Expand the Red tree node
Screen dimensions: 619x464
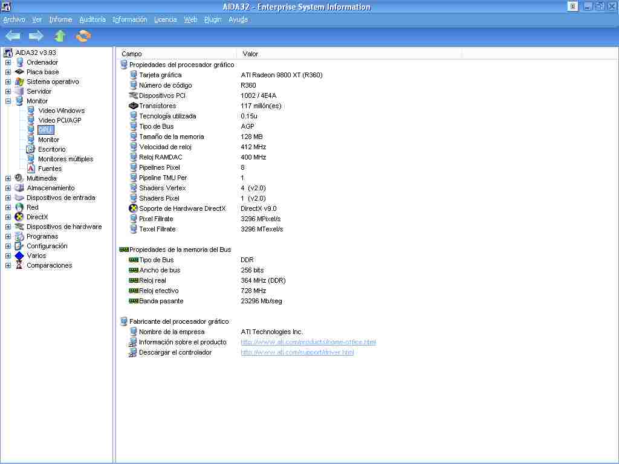click(8, 207)
